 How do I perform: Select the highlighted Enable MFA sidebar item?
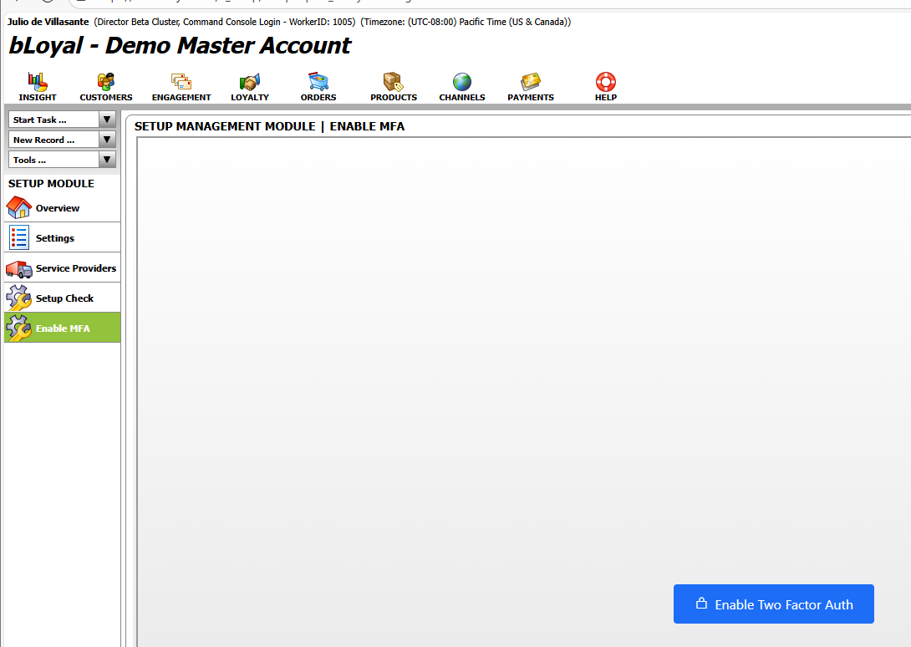tap(63, 329)
